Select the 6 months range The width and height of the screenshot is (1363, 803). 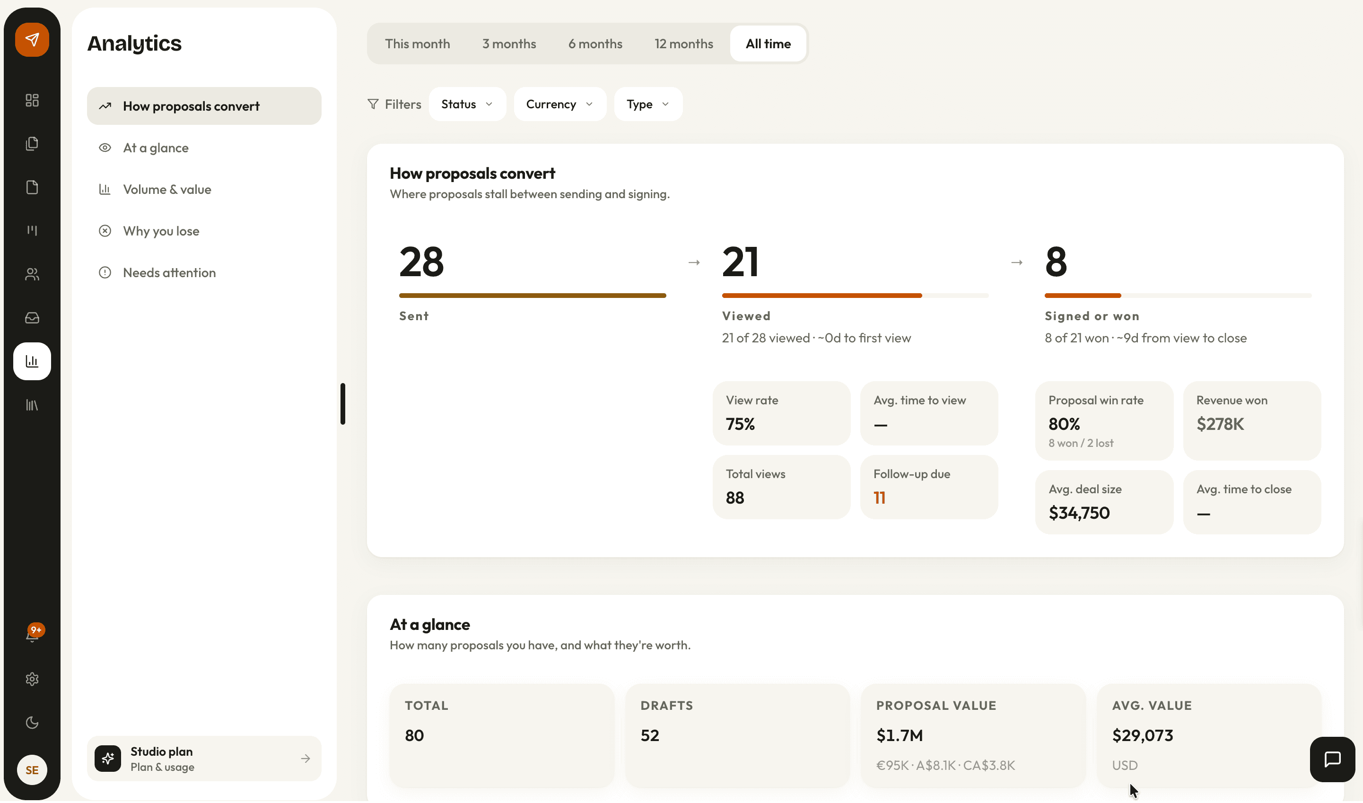click(x=594, y=44)
